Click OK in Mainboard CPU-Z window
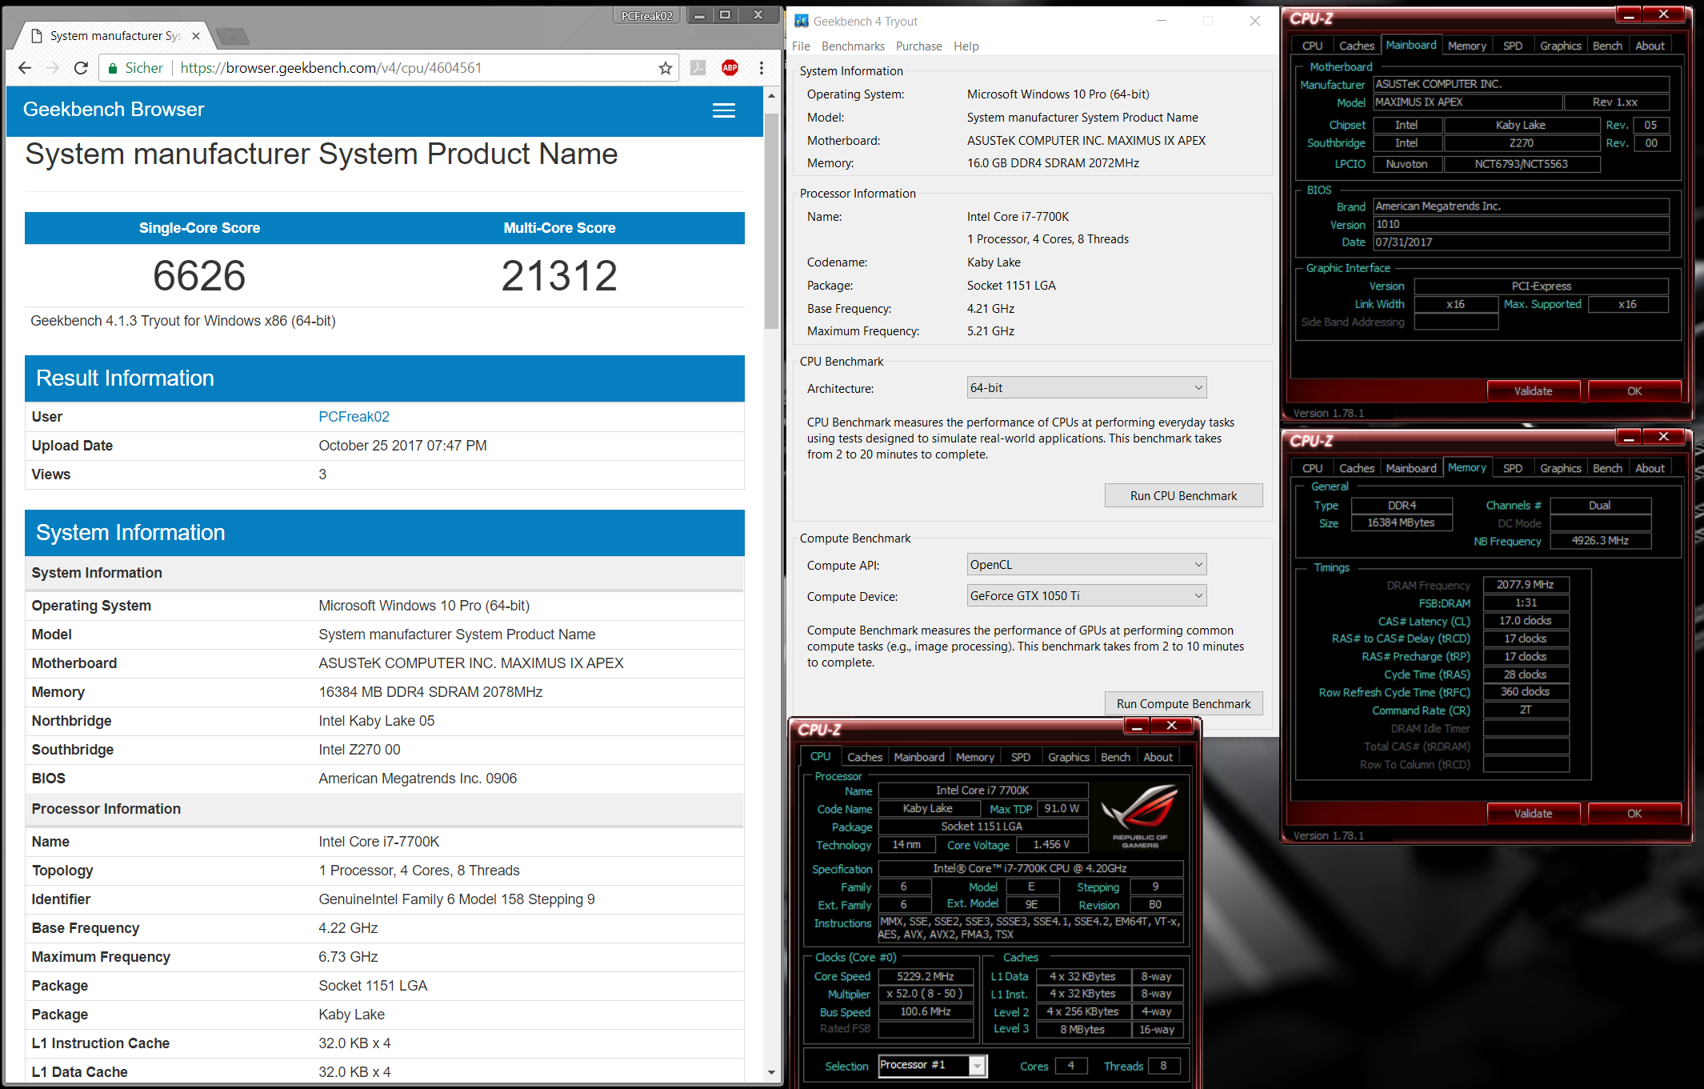The width and height of the screenshot is (1704, 1089). tap(1634, 391)
